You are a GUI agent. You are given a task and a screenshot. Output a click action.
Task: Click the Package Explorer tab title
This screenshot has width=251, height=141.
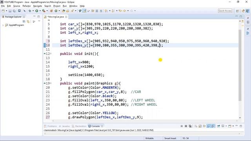click(13, 17)
